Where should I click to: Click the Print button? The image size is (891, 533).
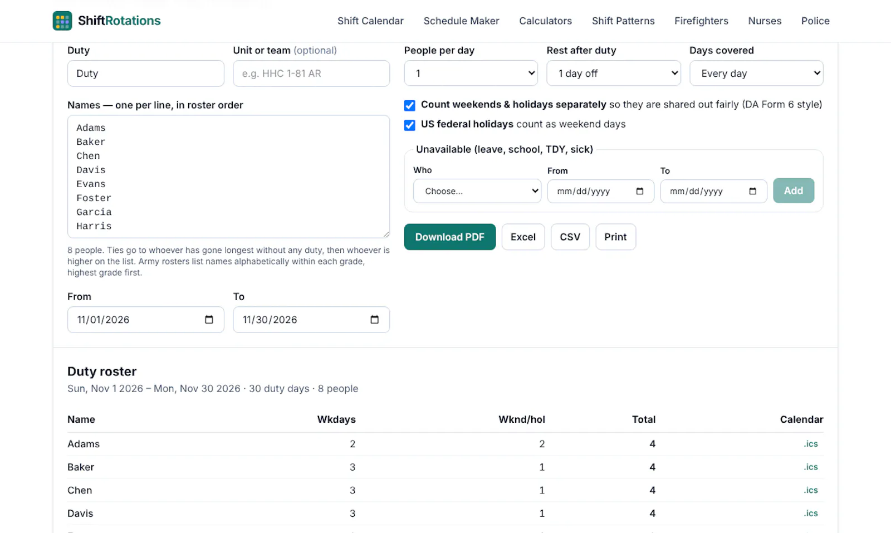coord(615,237)
